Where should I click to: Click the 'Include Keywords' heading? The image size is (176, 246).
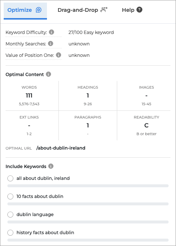tap(26, 166)
